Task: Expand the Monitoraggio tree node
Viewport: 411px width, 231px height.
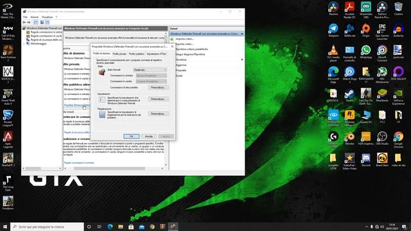Action: tap(24, 44)
